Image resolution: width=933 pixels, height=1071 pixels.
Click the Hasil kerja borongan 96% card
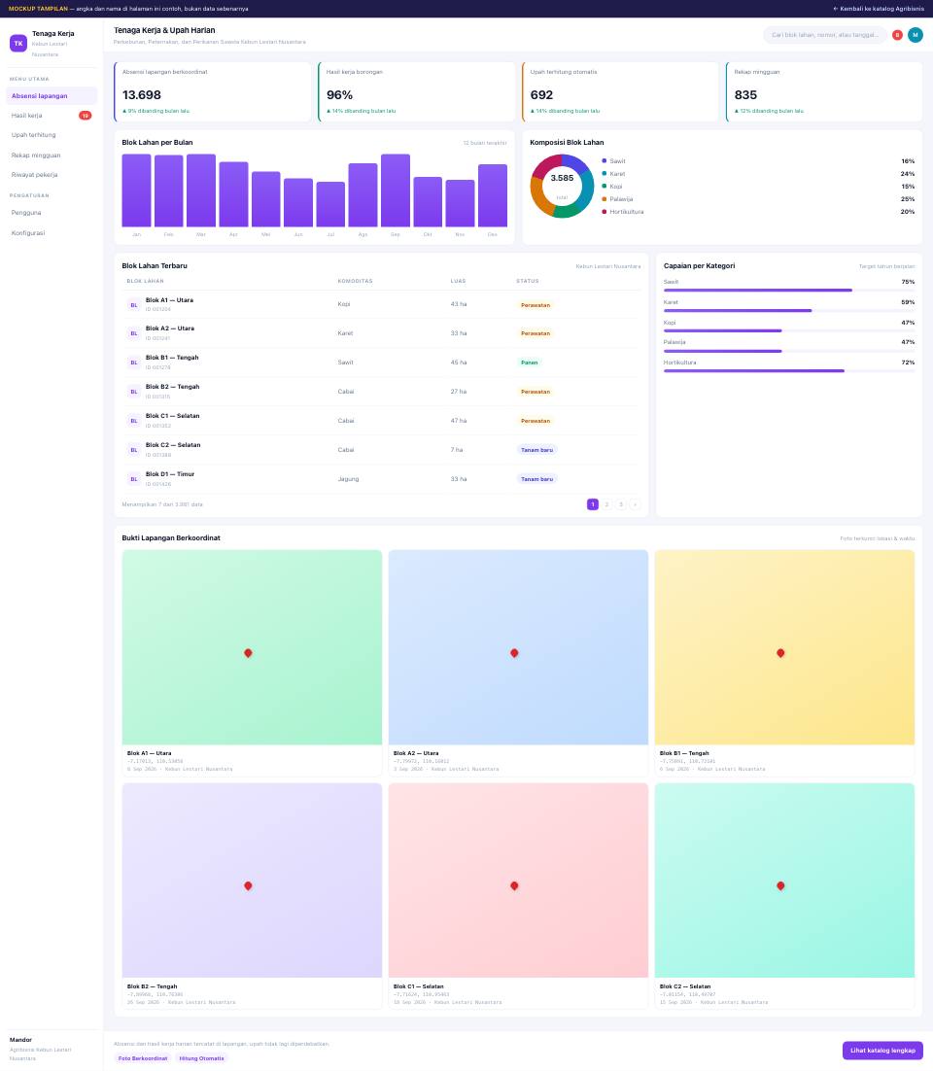(x=417, y=91)
